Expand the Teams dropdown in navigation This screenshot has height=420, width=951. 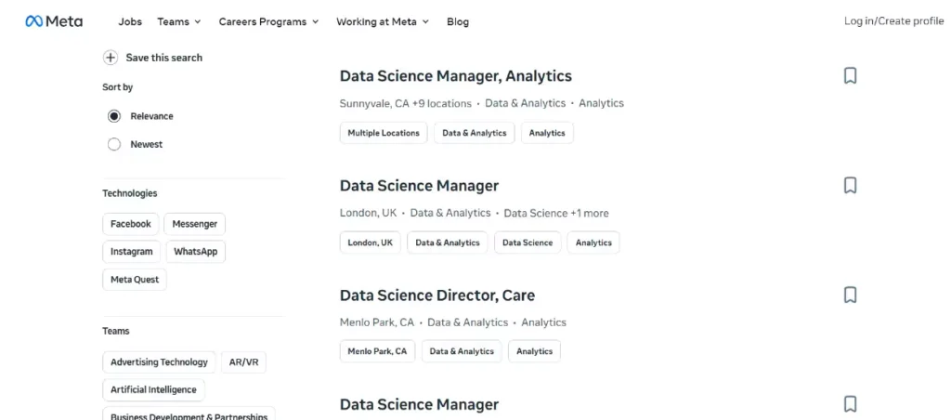click(179, 21)
